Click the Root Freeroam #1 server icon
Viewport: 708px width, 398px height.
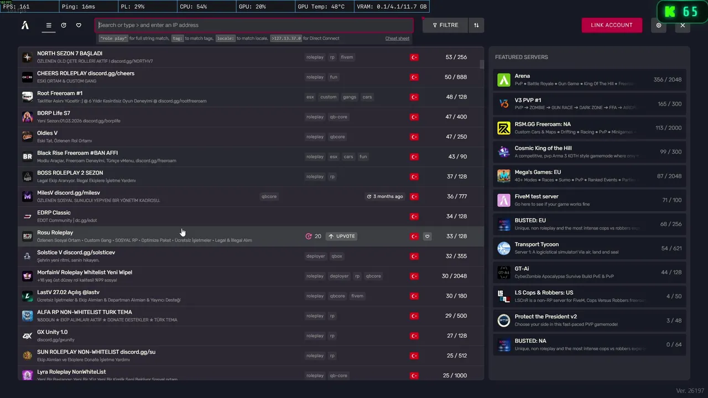click(27, 97)
